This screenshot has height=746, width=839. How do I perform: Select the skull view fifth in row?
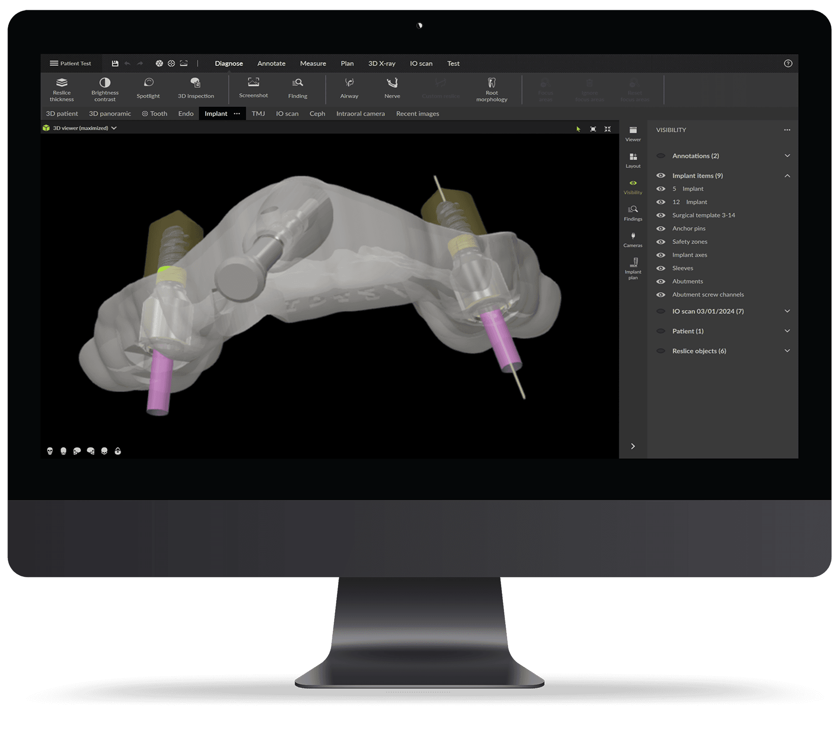tap(104, 451)
